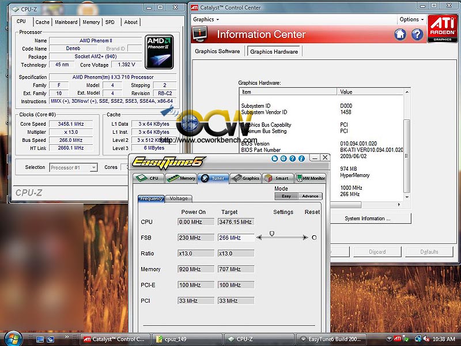
Task: Click the ATI tray icon
Action: point(398,339)
